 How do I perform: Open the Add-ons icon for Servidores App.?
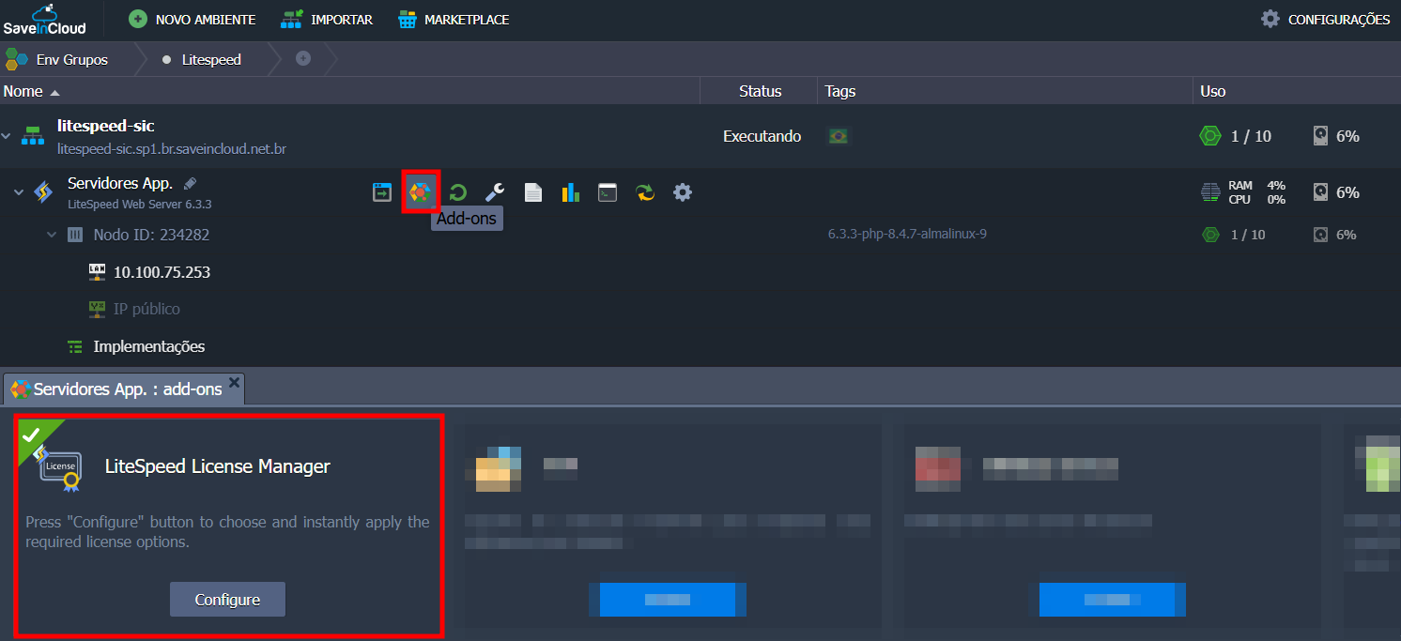pos(420,192)
